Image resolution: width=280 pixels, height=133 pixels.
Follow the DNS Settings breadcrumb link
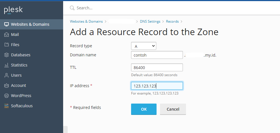coord(150,22)
